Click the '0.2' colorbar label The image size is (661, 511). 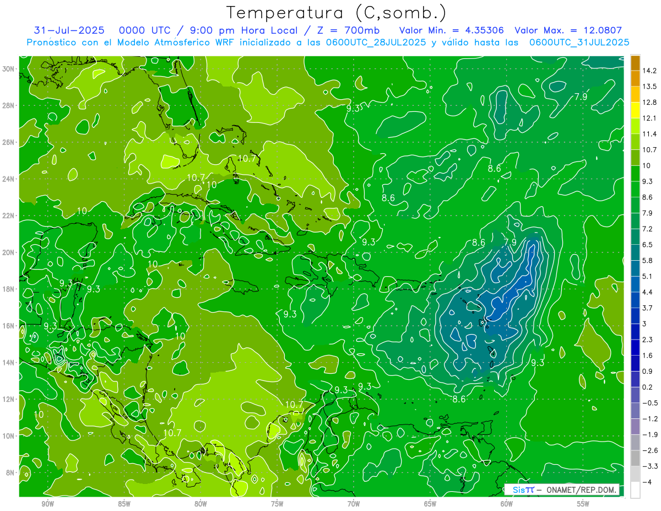647,387
